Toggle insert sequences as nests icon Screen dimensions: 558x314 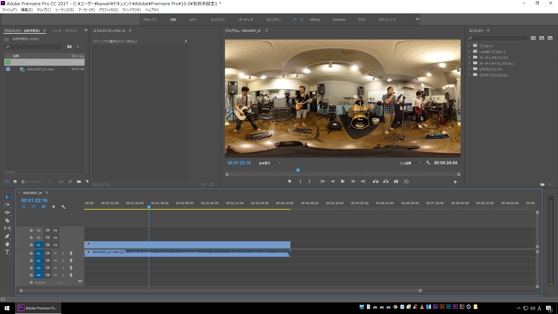24,207
